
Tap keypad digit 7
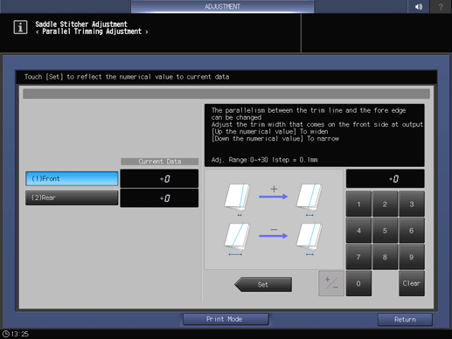click(358, 257)
